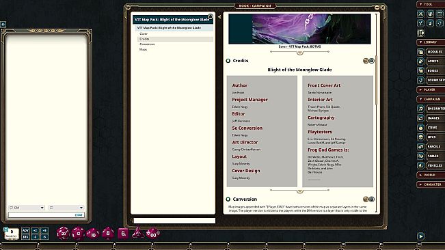Click the Modules label button

pyautogui.click(x=435, y=52)
